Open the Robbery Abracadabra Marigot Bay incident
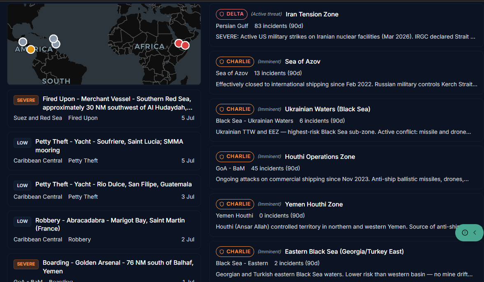 pyautogui.click(x=104, y=230)
